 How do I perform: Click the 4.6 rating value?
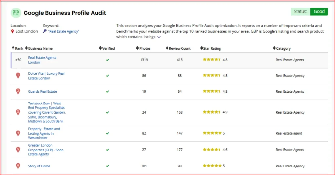[225, 150]
